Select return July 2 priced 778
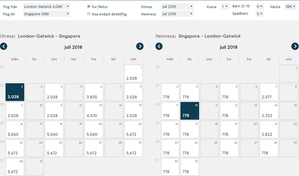 (170, 92)
